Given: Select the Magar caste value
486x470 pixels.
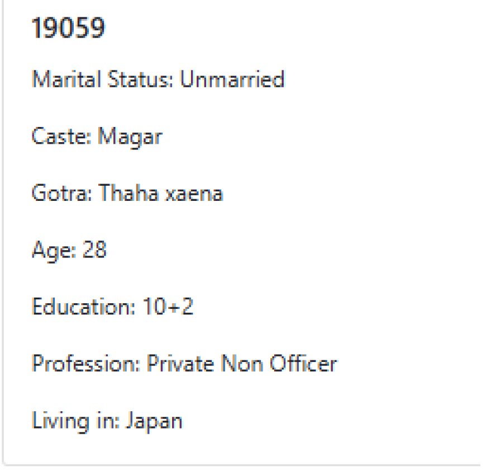Looking at the screenshot, I should pyautogui.click(x=130, y=138).
